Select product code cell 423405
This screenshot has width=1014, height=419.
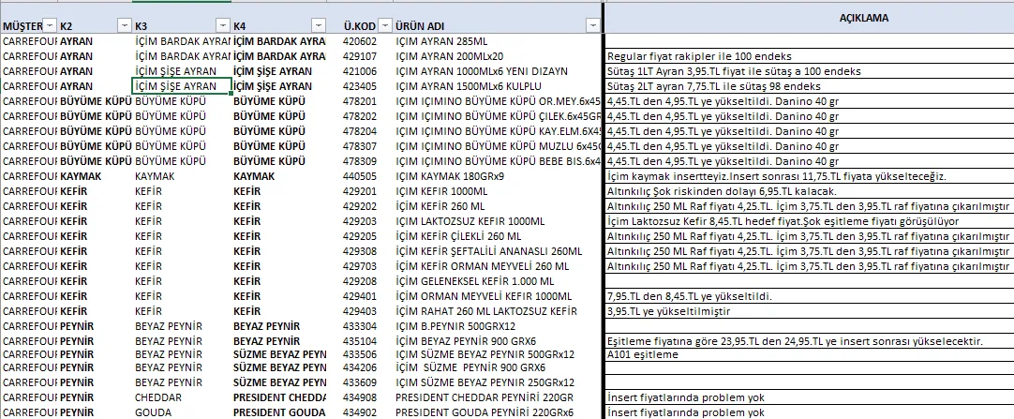click(359, 86)
